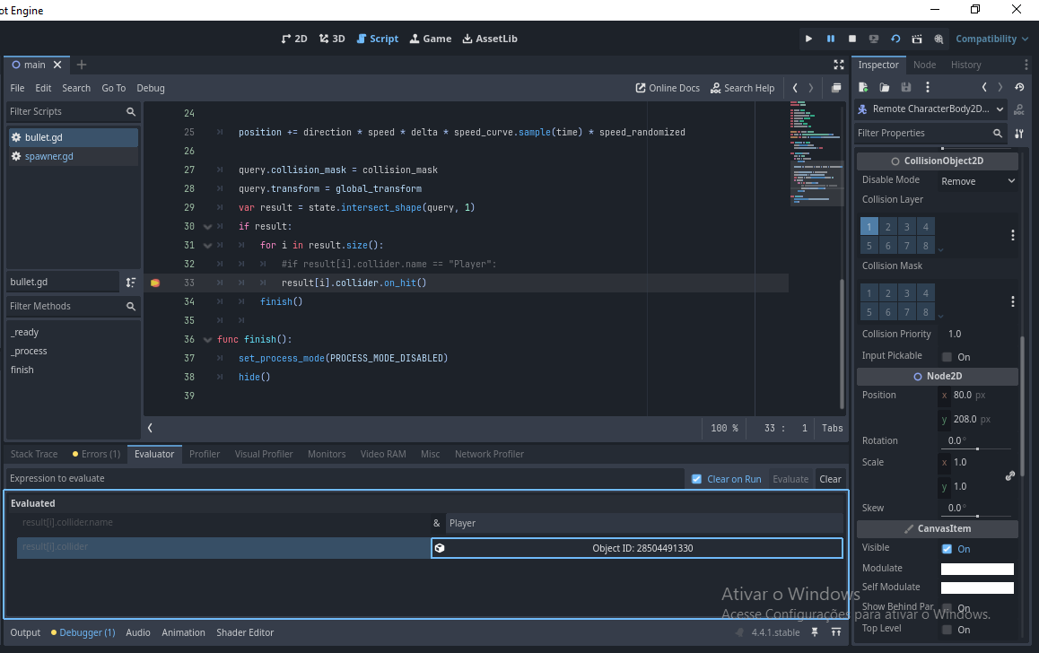This screenshot has height=653, width=1039.
Task: Click the remote debug icon
Action: [874, 39]
